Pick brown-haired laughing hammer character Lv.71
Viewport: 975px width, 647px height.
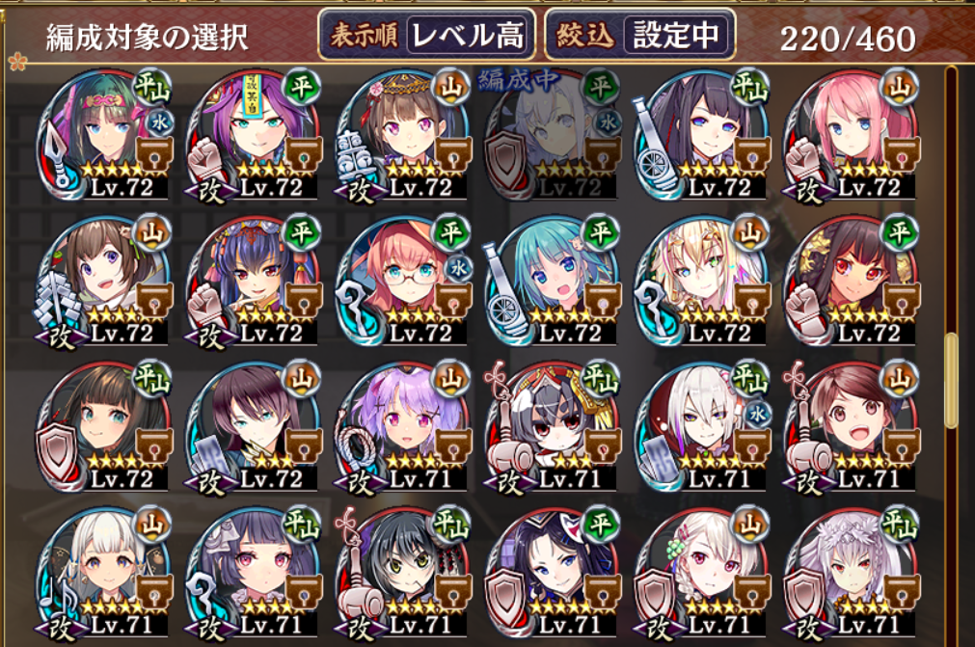coord(852,427)
